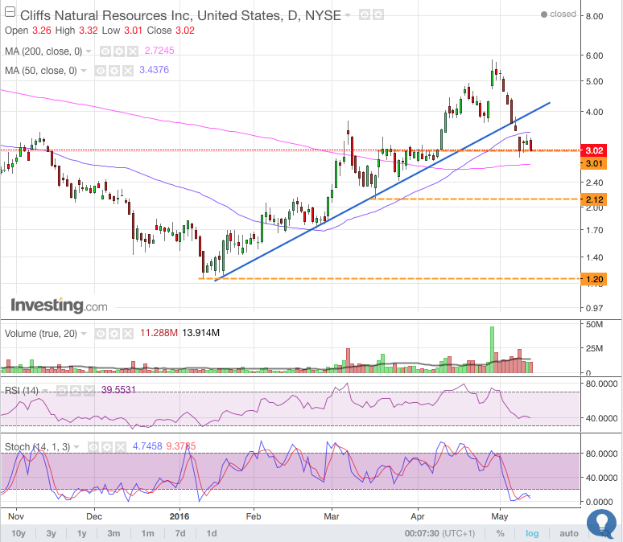623x542 pixels.
Task: Click the May label on time axis
Action: point(499,516)
